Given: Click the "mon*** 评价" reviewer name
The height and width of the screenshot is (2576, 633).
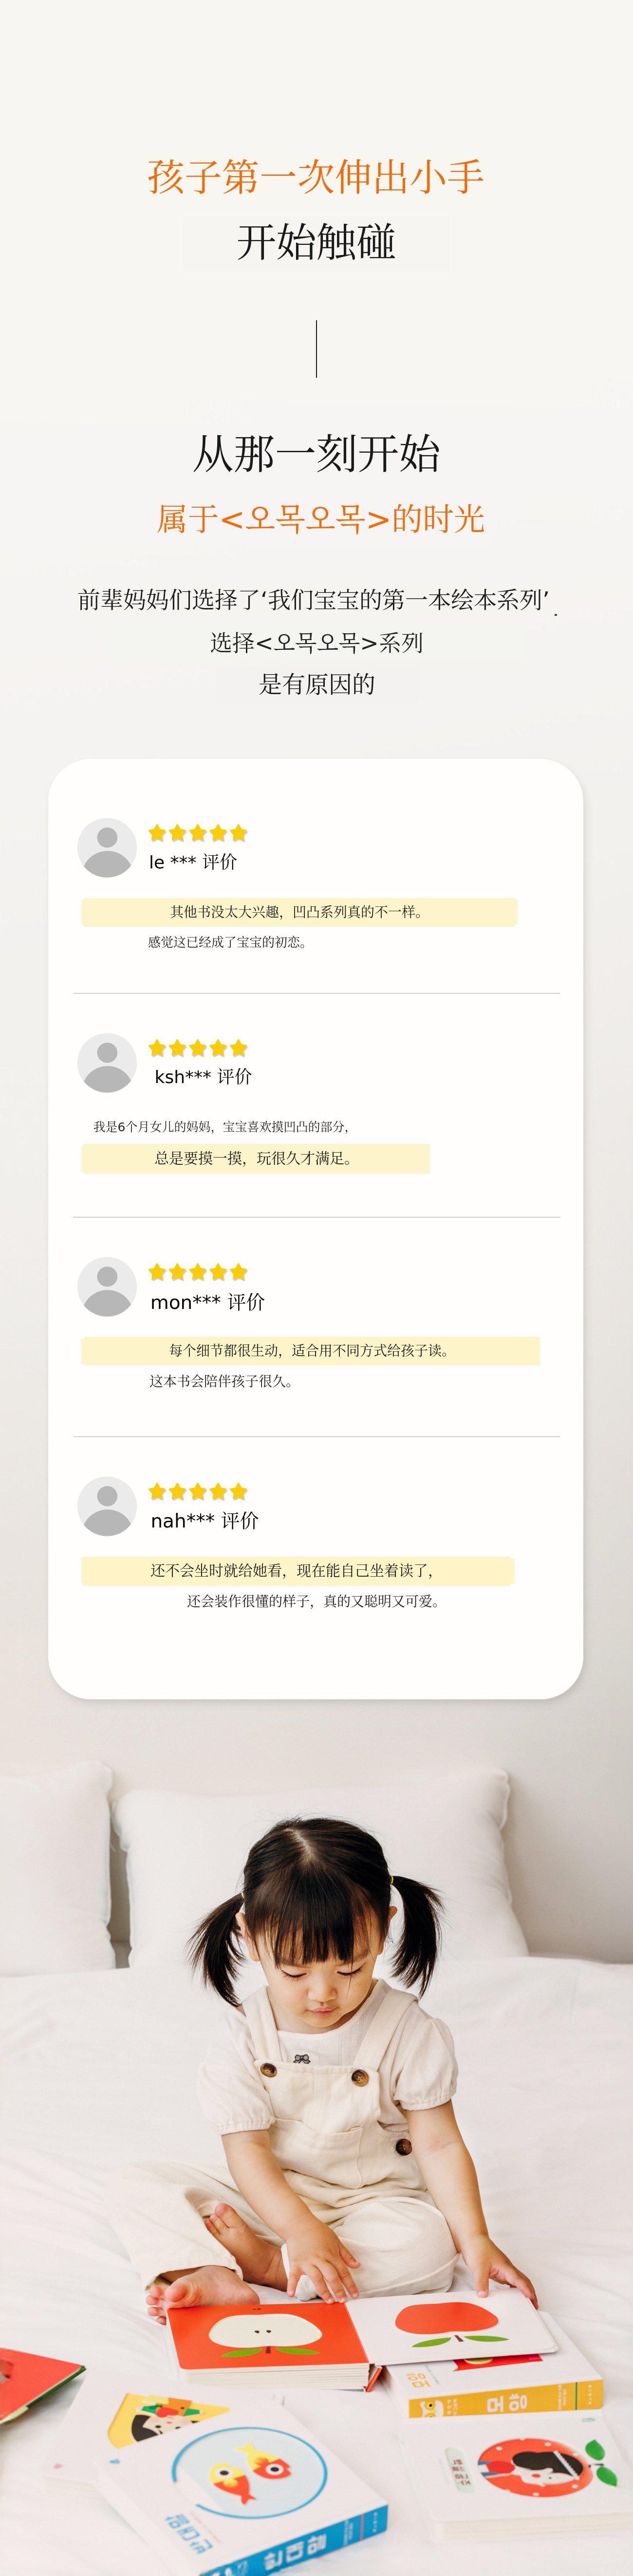Looking at the screenshot, I should pos(207,1302).
